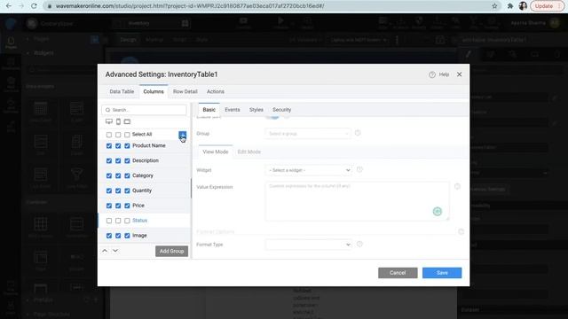Select the Basic properties tab
The width and height of the screenshot is (568, 319).
click(x=209, y=110)
